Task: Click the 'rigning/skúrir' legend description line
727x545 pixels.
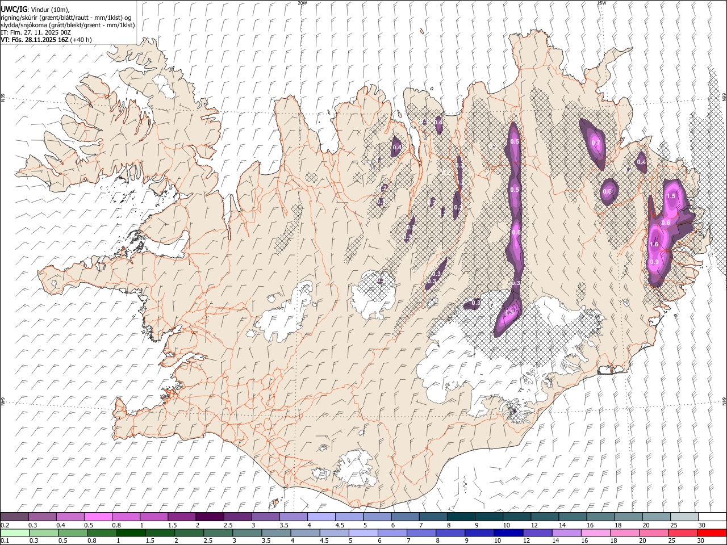Action: (x=66, y=17)
